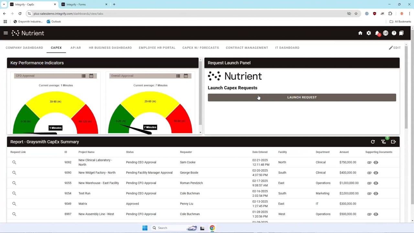Open the Windows Start menu
This screenshot has height=233, width=414.
pos(145,228)
